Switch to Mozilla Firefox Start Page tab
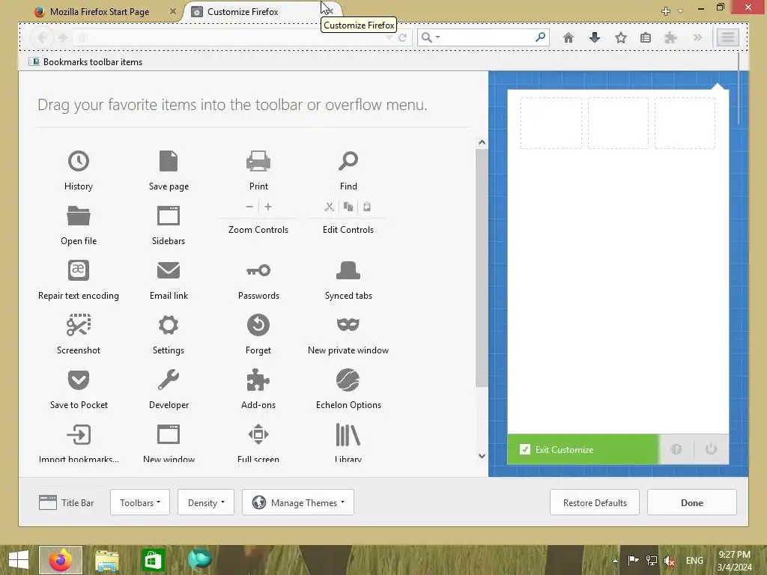The image size is (767, 575). [x=100, y=12]
